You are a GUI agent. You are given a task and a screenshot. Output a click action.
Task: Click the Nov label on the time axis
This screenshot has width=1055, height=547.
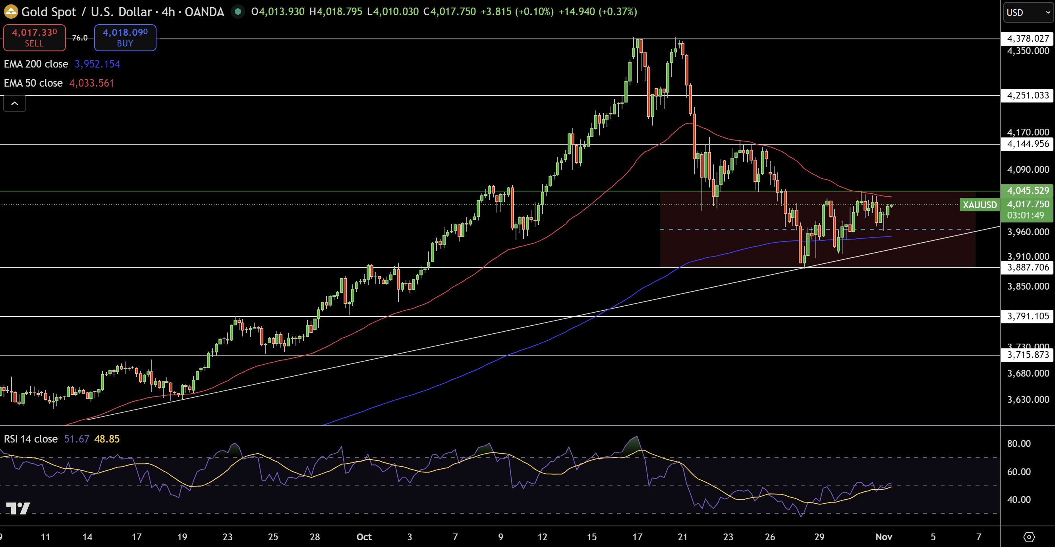tap(884, 537)
